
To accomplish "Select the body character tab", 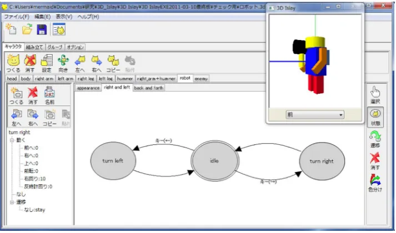I will 26,79.
